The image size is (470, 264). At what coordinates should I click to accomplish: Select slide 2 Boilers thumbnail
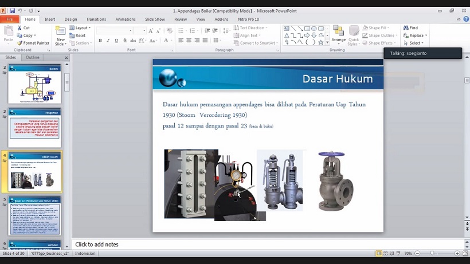coord(35,84)
